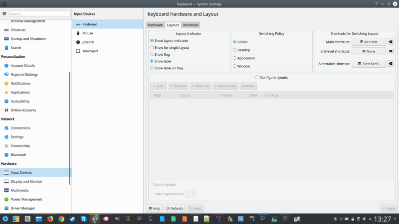Click the Defaults button
The width and height of the screenshot is (399, 224).
pyautogui.click(x=175, y=209)
